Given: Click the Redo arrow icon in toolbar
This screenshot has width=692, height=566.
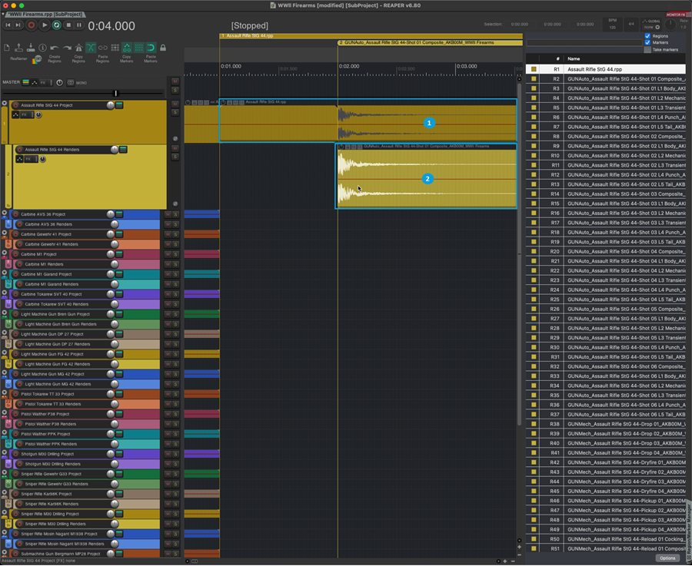Looking at the screenshot, I should click(x=67, y=48).
